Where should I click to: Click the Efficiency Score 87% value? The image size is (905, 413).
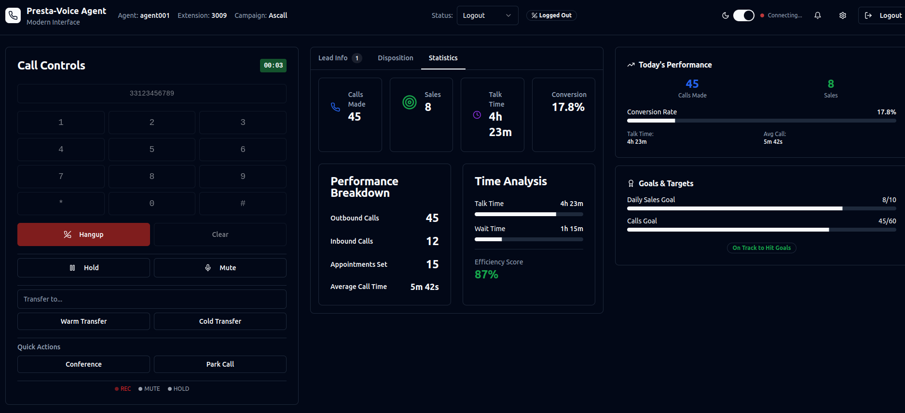(486, 275)
